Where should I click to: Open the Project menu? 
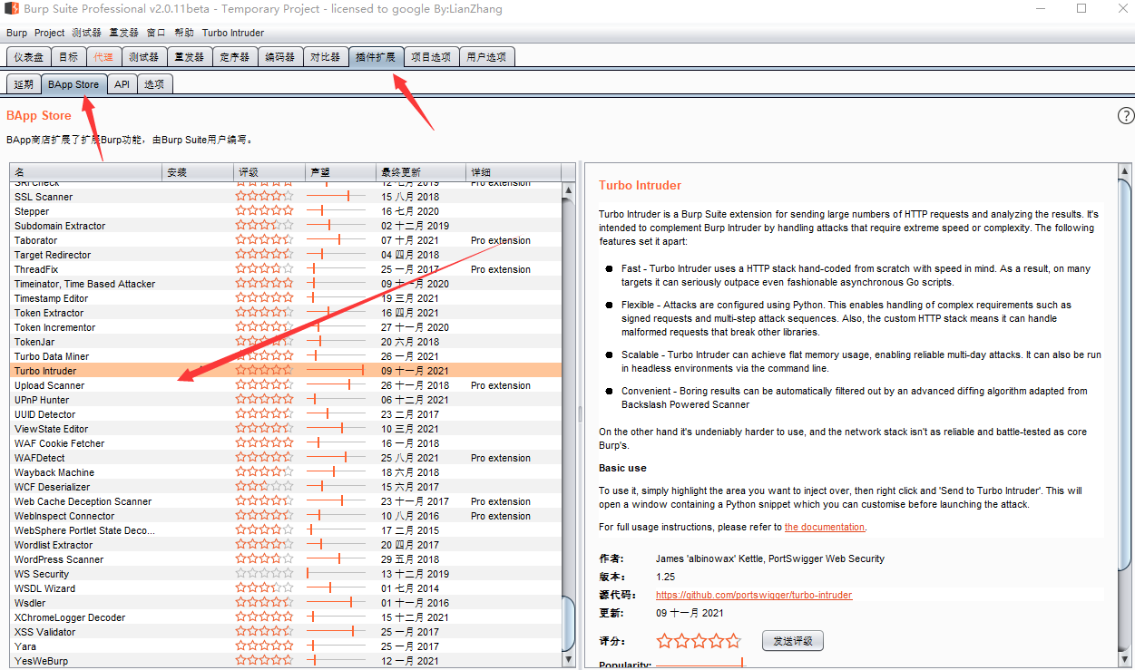[x=50, y=33]
